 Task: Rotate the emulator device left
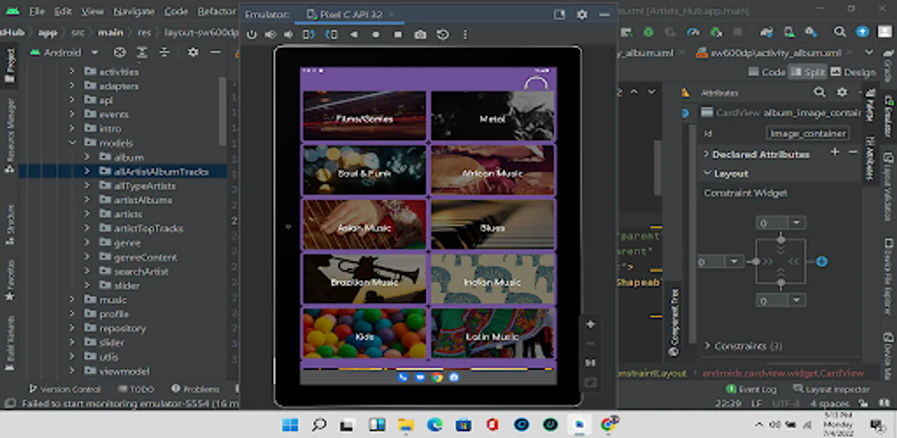point(309,35)
